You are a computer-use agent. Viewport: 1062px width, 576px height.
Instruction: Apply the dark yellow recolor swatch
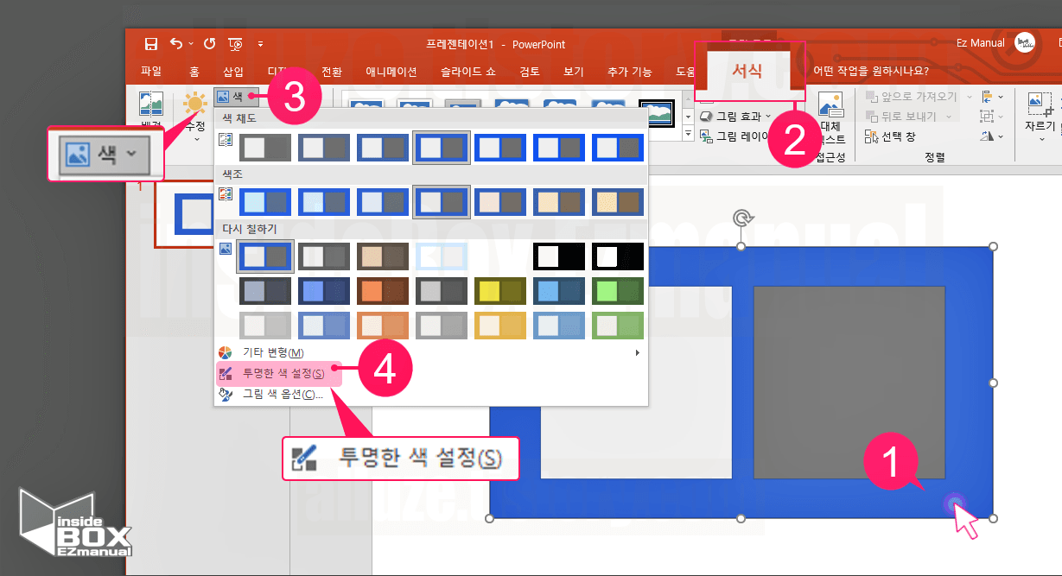500,291
